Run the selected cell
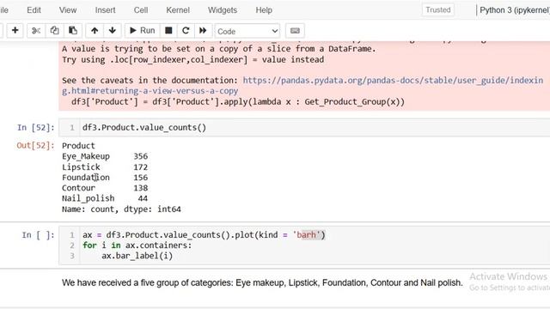 [x=142, y=31]
